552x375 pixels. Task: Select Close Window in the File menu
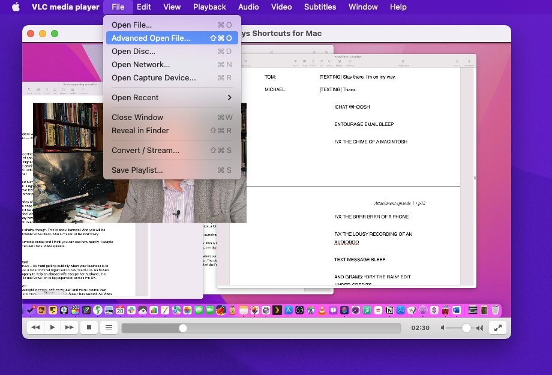[x=172, y=117]
